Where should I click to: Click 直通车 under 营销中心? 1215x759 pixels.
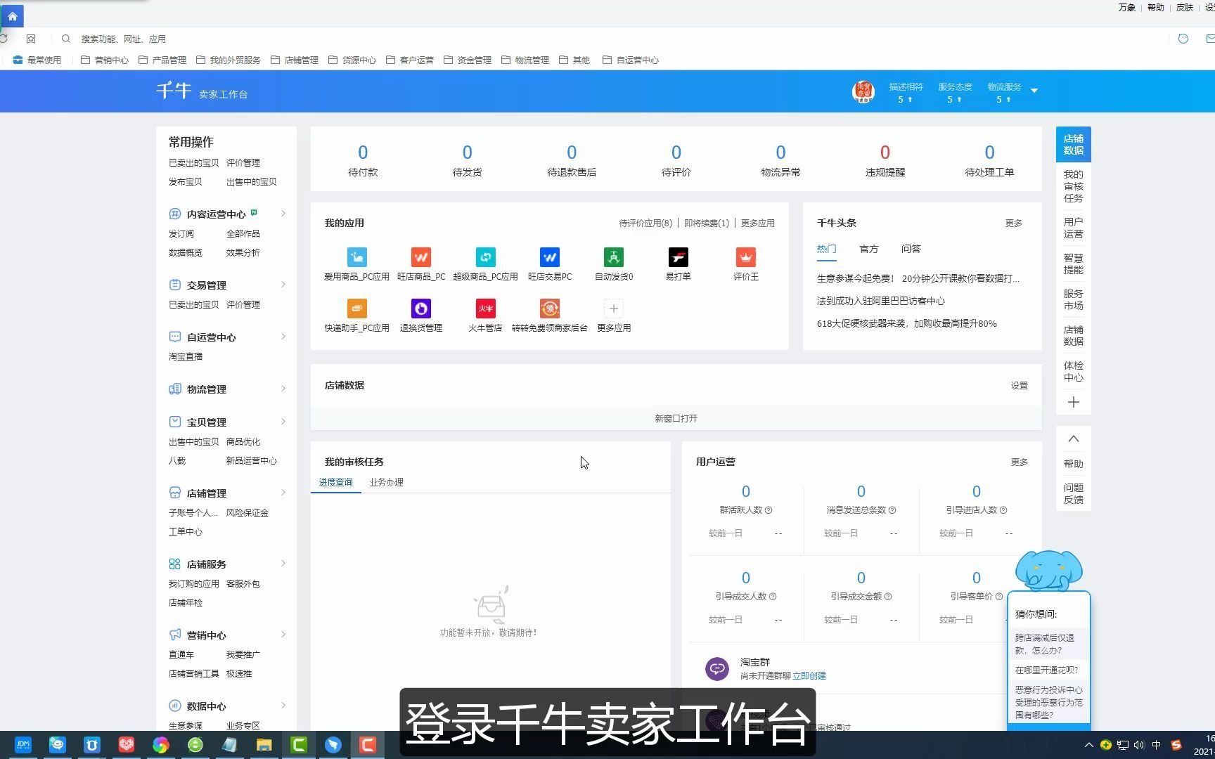[x=181, y=655]
